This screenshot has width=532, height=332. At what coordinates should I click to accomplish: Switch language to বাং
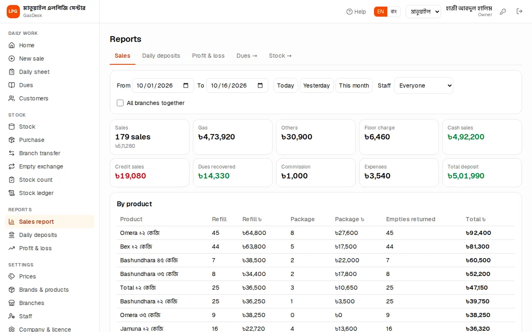[394, 12]
